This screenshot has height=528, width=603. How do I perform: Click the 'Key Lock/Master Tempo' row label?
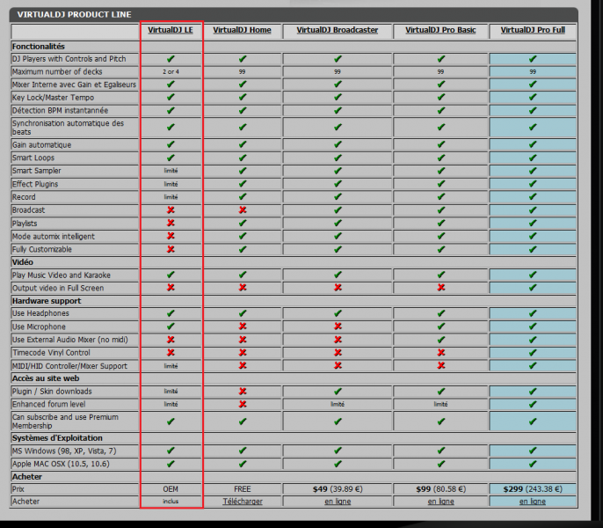click(x=53, y=98)
